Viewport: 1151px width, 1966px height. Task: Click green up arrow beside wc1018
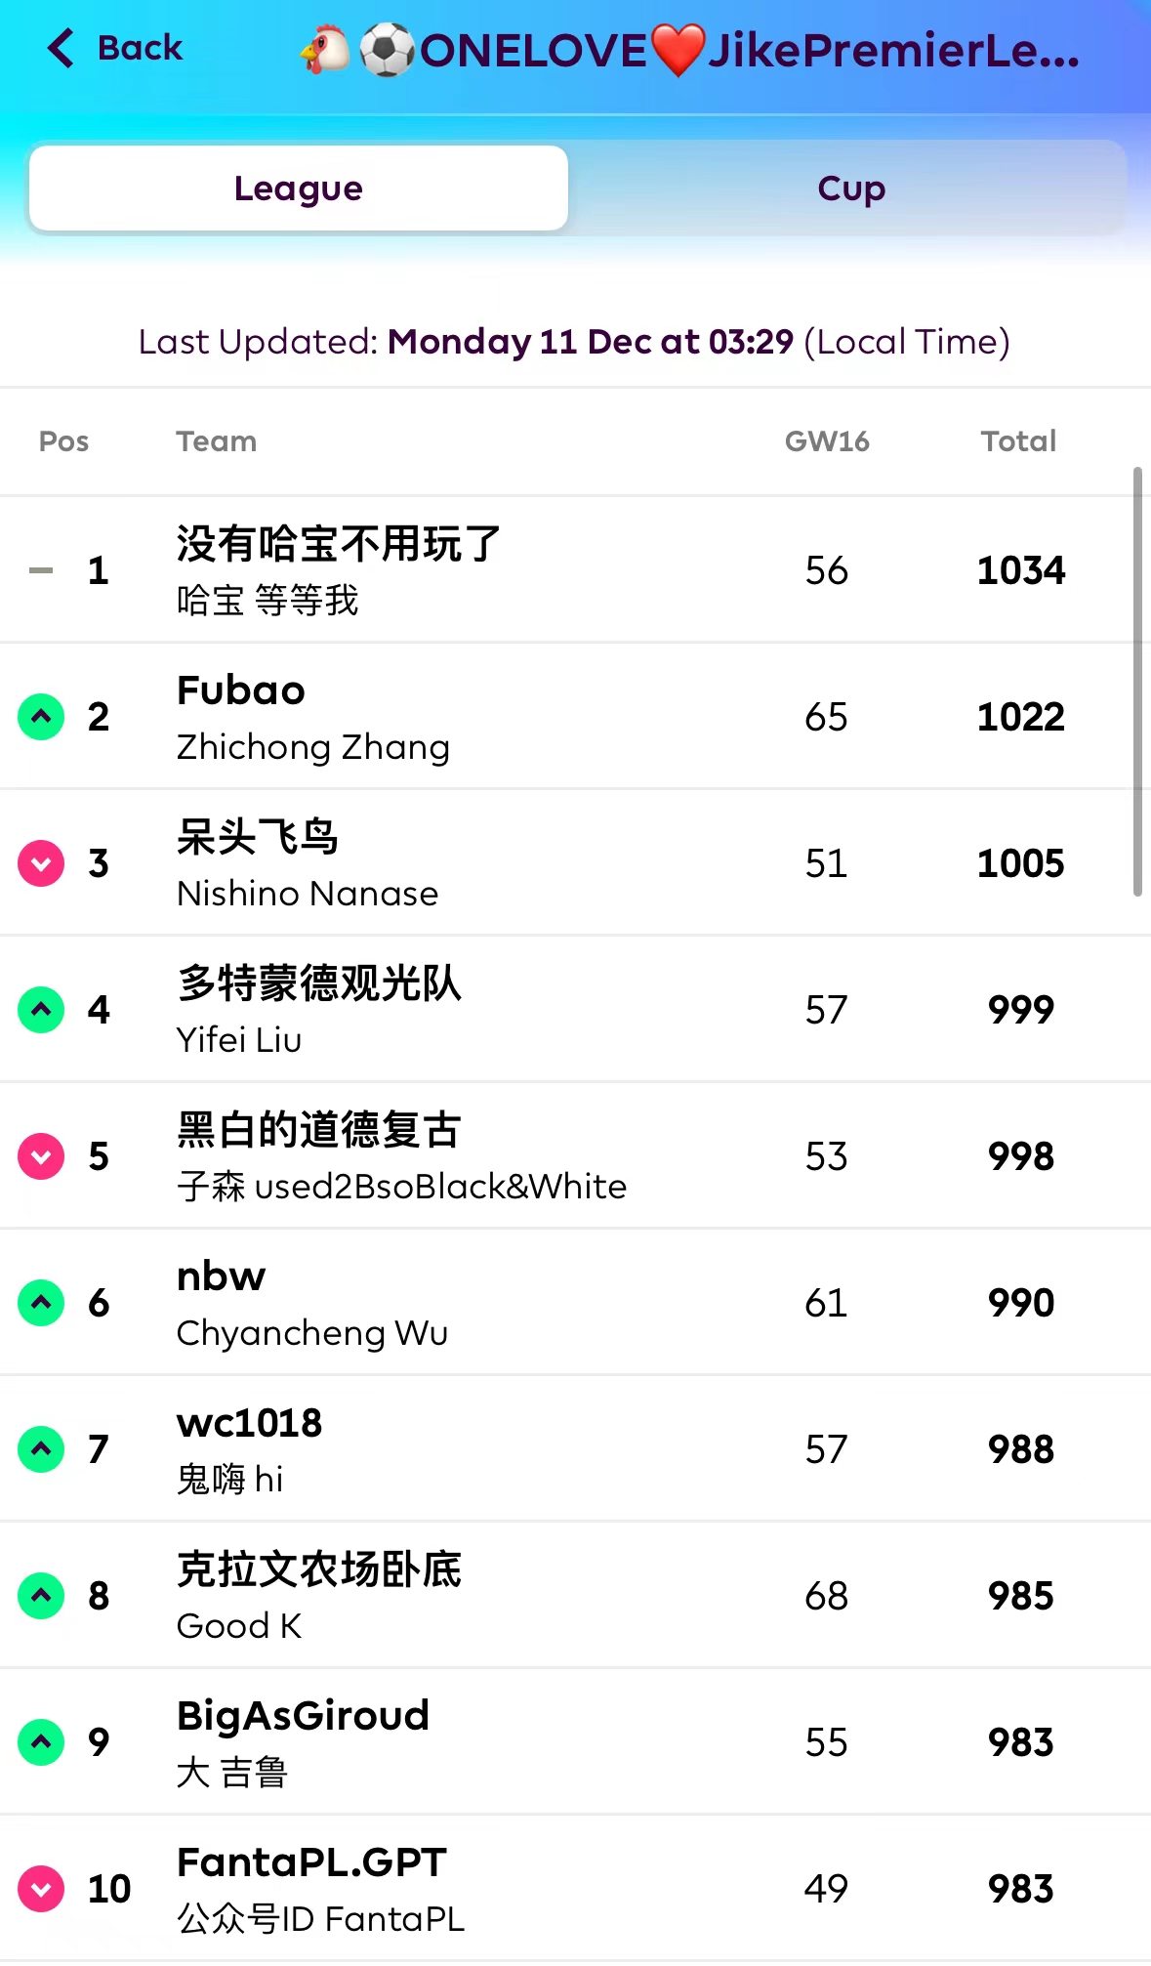point(41,1449)
